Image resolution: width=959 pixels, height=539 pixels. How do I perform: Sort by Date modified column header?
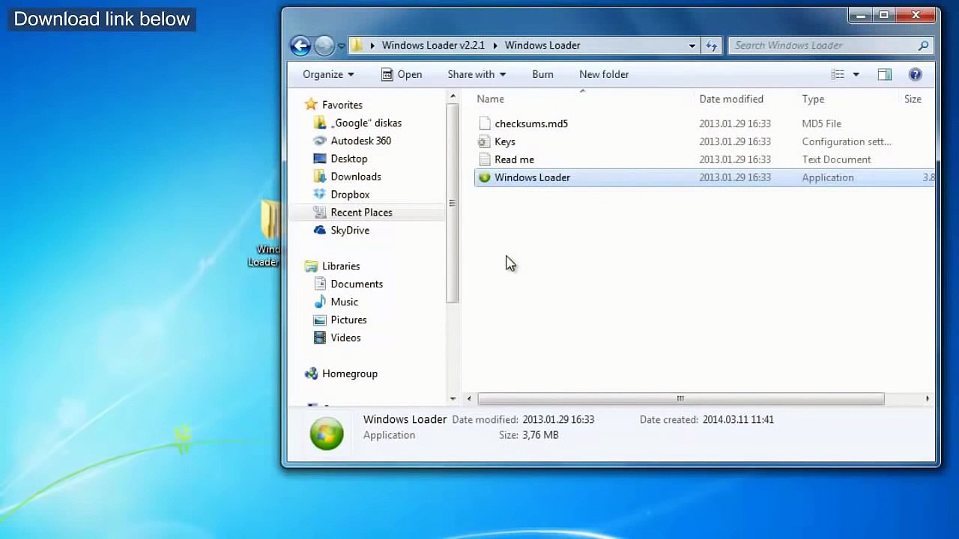coord(731,99)
